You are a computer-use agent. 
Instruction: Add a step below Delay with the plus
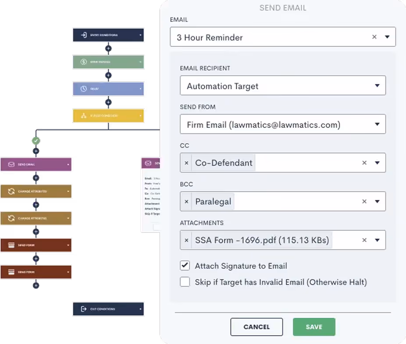[108, 102]
